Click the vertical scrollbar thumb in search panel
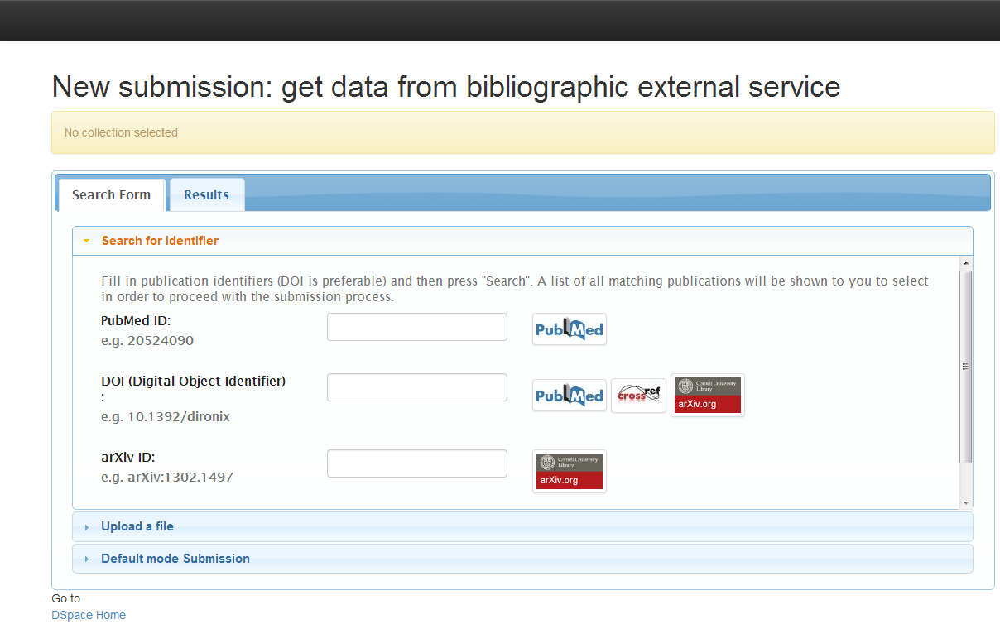The height and width of the screenshot is (624, 1000). click(965, 366)
